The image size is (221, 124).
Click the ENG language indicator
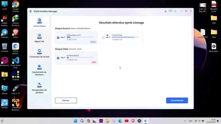pyautogui.click(x=191, y=121)
